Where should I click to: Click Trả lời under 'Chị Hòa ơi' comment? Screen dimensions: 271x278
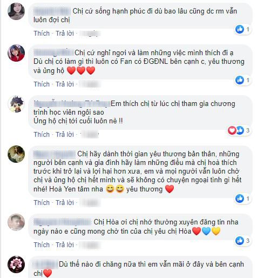point(65,245)
